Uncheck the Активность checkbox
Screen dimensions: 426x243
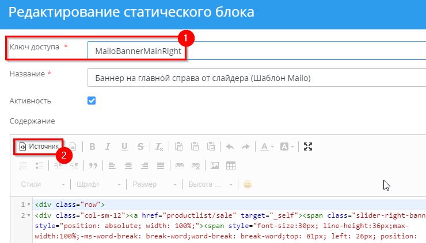coord(91,101)
